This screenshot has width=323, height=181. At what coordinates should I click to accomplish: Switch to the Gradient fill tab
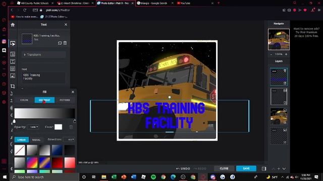pos(44,100)
